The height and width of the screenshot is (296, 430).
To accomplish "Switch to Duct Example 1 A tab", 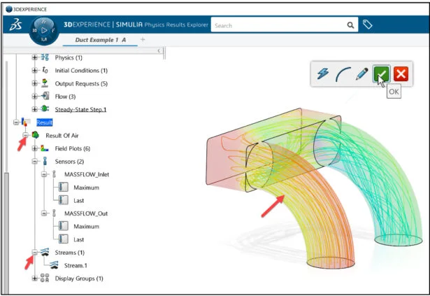I will coord(101,40).
